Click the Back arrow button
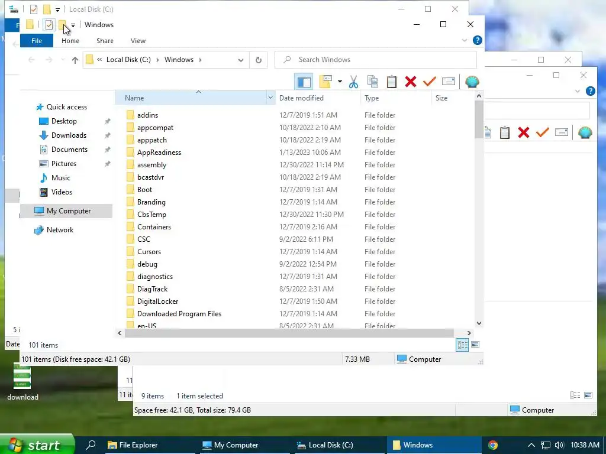Screen dimensions: 606x454 [x=32, y=60]
